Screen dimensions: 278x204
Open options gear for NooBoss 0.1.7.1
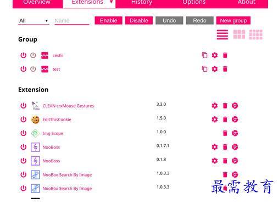coord(215,147)
